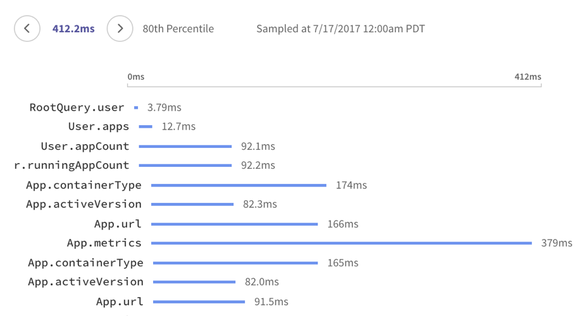Go to the previous trace with left arrow
The height and width of the screenshot is (316, 582).
[27, 28]
